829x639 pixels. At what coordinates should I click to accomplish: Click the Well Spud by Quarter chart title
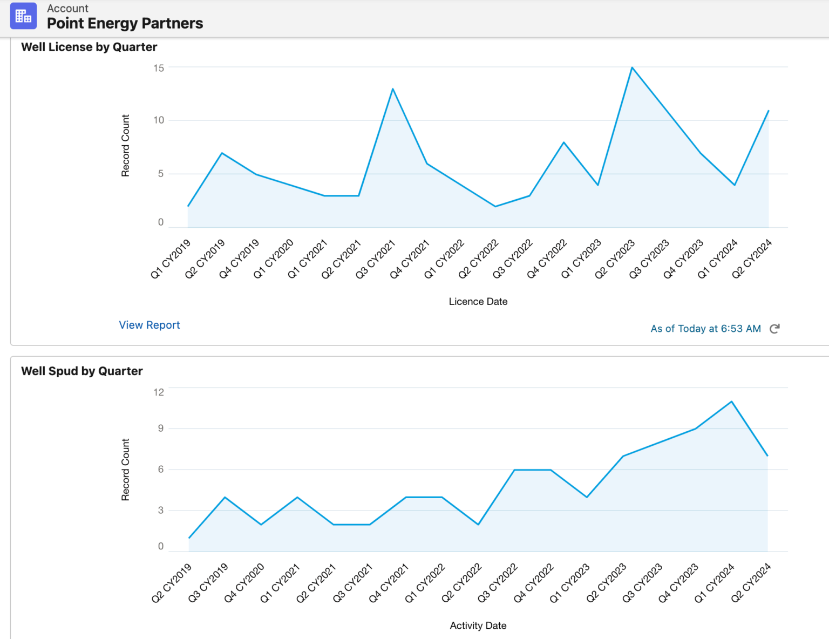point(81,371)
